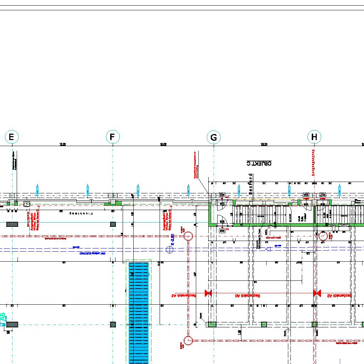
Task: Select the red bowtie marker on axis H
Action: tap(317, 293)
